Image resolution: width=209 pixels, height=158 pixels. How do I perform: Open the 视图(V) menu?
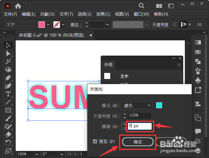tap(122, 14)
